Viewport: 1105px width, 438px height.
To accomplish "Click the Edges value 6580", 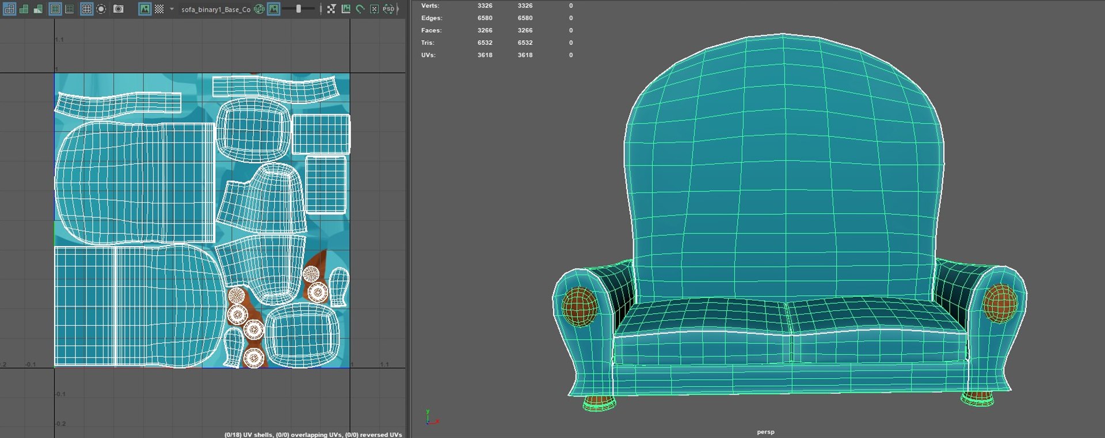I will [485, 18].
